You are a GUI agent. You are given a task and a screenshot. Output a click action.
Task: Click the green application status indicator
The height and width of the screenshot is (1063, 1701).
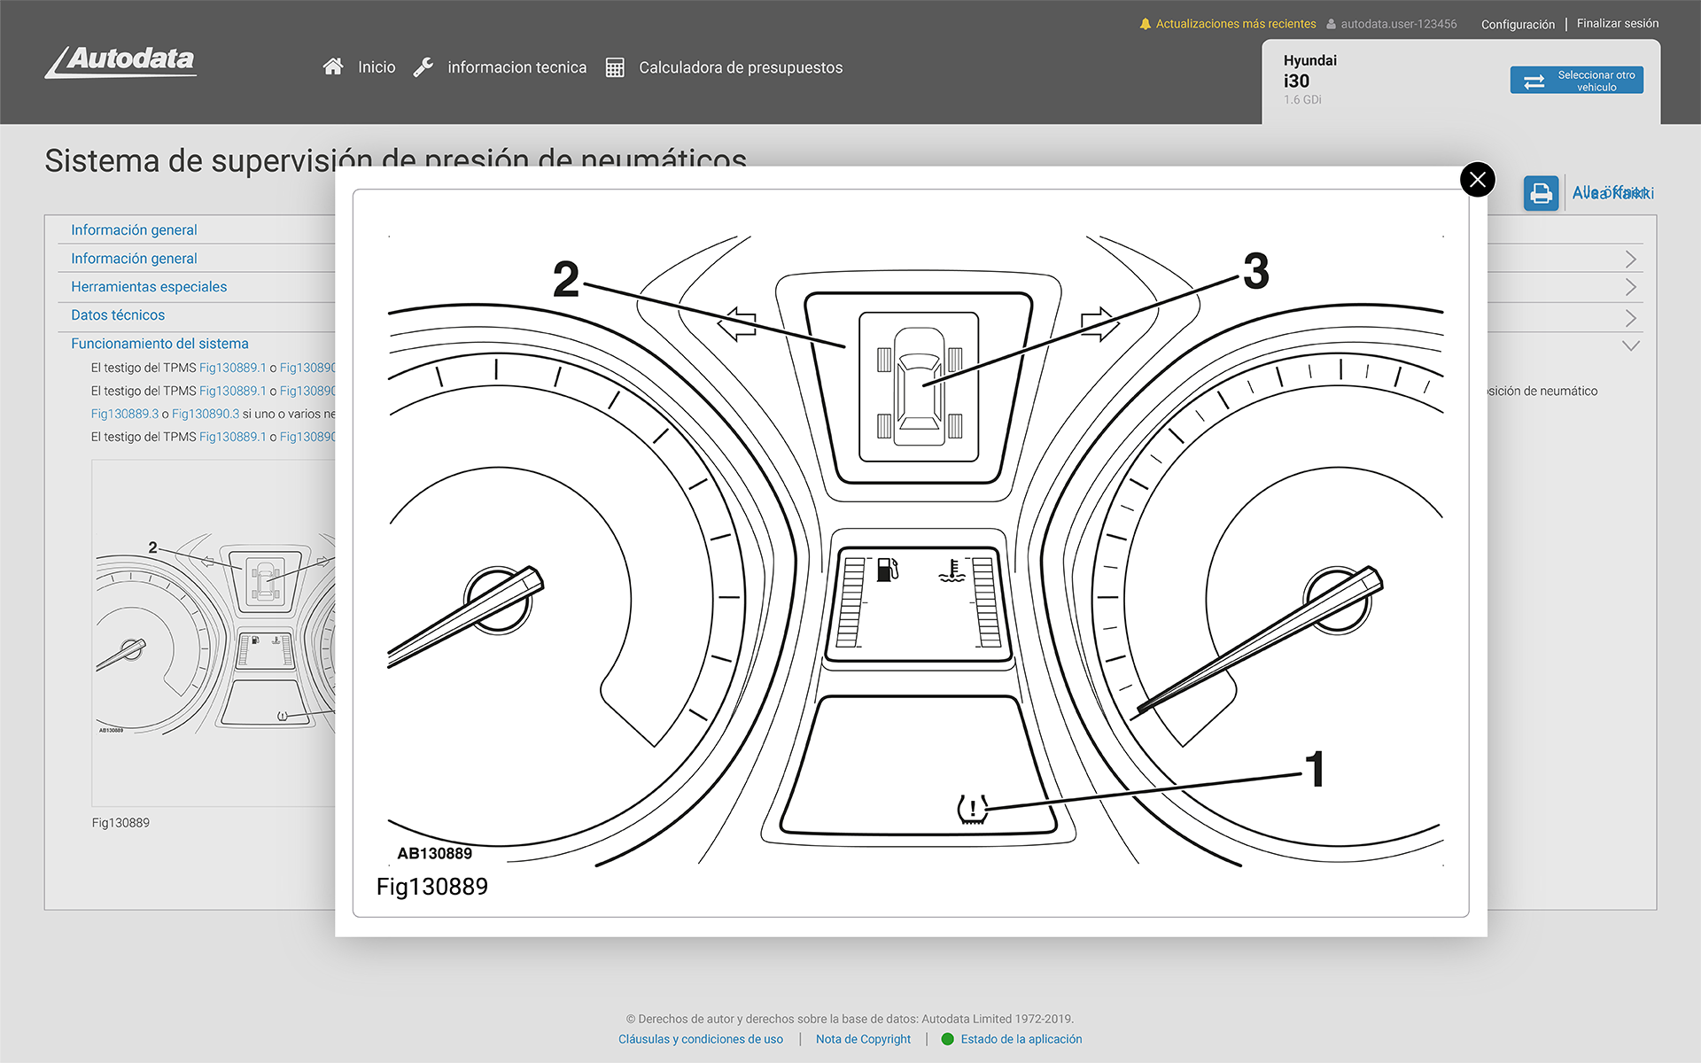point(947,1039)
